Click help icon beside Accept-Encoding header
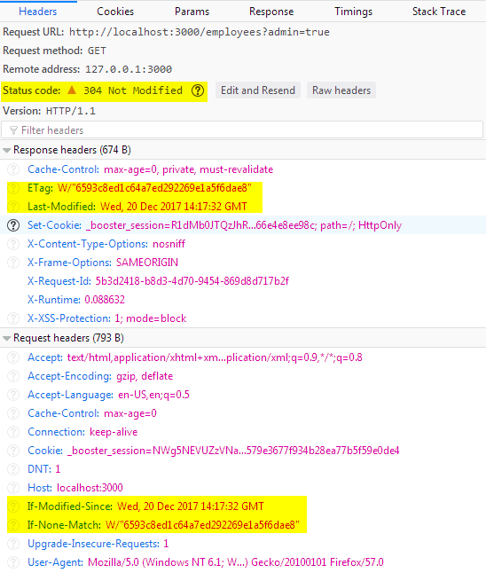This screenshot has width=486, height=573. 13,376
